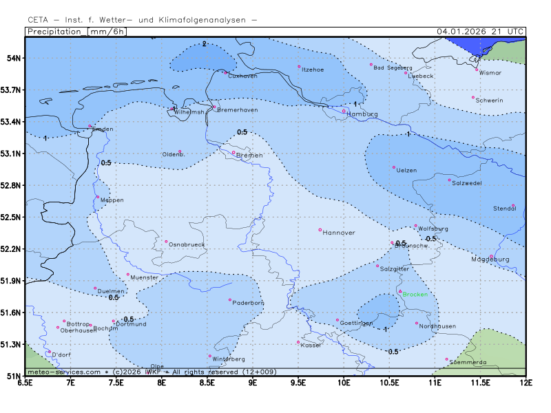The height and width of the screenshot is (413, 551).
Task: Select the Winterberg city label
Action: click(229, 359)
